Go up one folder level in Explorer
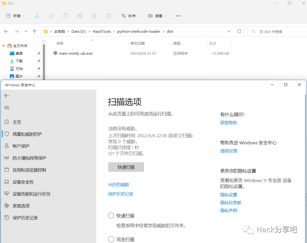The width and height of the screenshot is (307, 243). click(x=34, y=31)
